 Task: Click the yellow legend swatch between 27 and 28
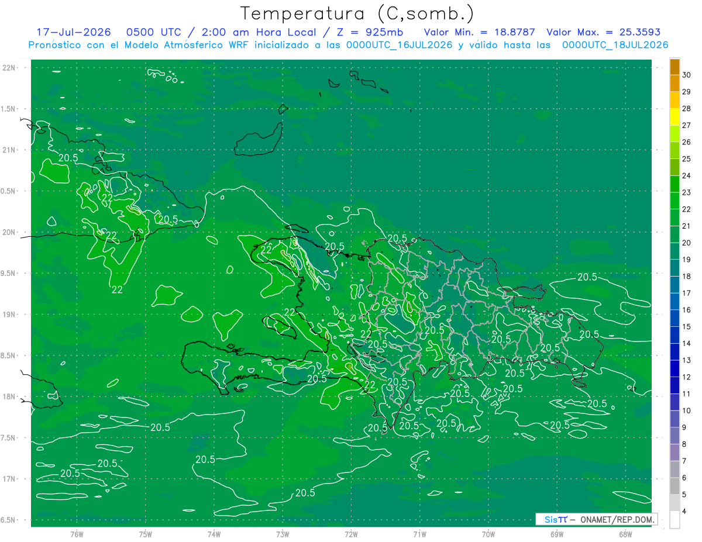click(675, 117)
